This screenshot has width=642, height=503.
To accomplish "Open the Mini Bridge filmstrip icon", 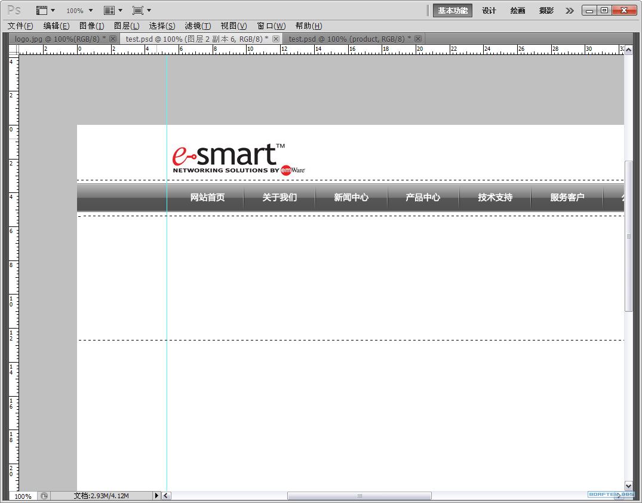I will 41,10.
